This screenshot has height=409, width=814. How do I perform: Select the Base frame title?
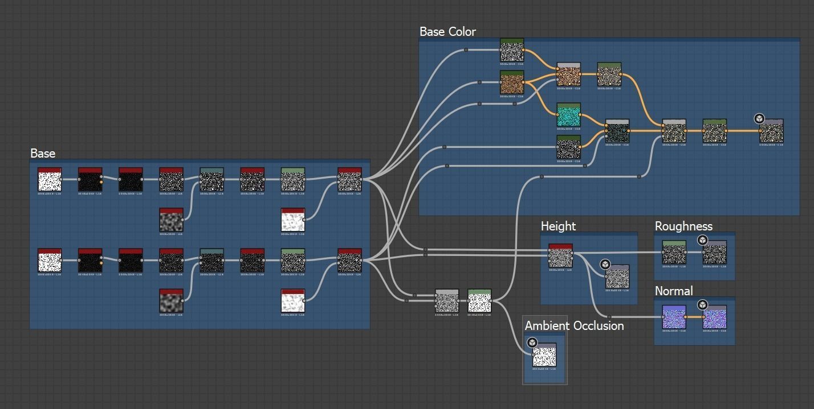click(43, 153)
